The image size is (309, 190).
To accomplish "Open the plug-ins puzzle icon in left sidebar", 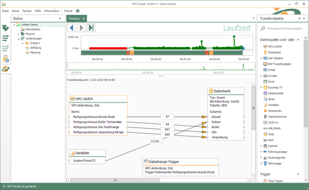I will [5, 28].
